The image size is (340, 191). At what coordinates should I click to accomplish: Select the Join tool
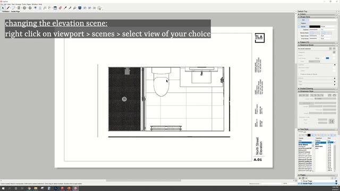(74, 8)
